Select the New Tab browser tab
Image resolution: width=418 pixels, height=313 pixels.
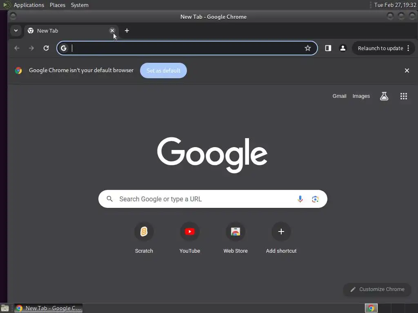[71, 31]
